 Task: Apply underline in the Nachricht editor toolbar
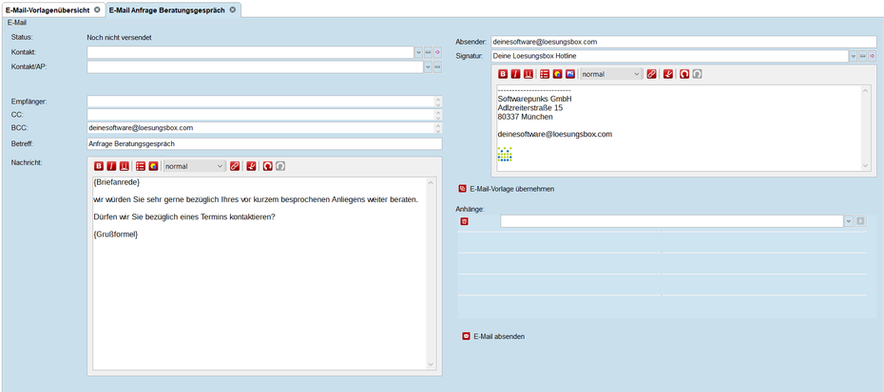[x=124, y=166]
